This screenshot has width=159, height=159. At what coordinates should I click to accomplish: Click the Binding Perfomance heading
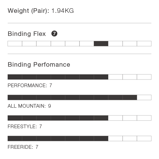pos(39,65)
